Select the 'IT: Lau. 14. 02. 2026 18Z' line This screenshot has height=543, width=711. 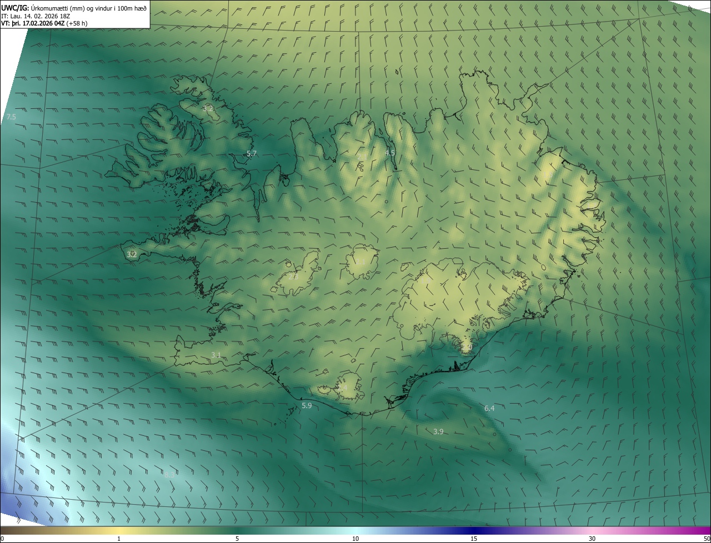pos(36,16)
